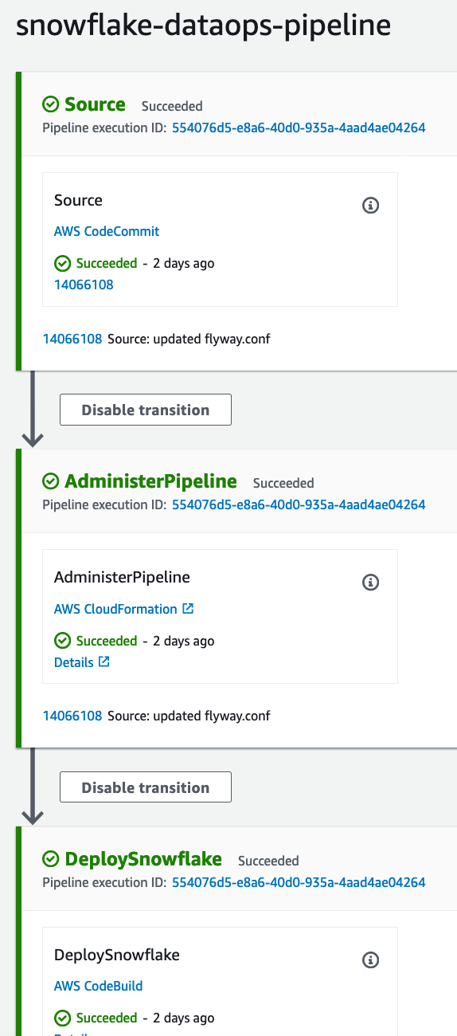This screenshot has width=457, height=1036.
Task: Open AWS CodeCommit provider link
Action: (107, 232)
